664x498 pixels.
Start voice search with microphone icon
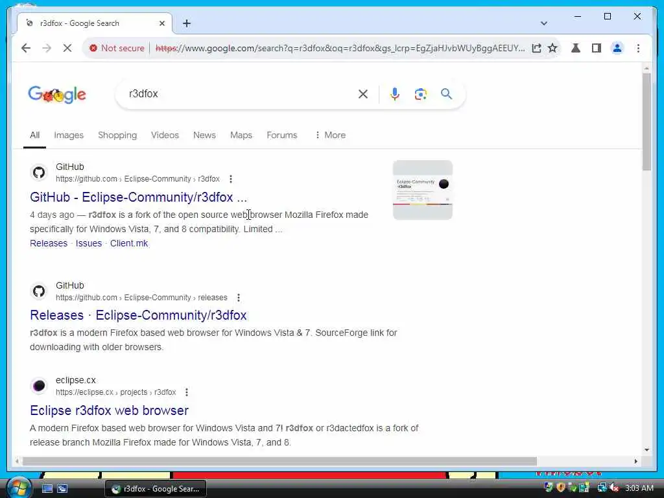point(395,94)
